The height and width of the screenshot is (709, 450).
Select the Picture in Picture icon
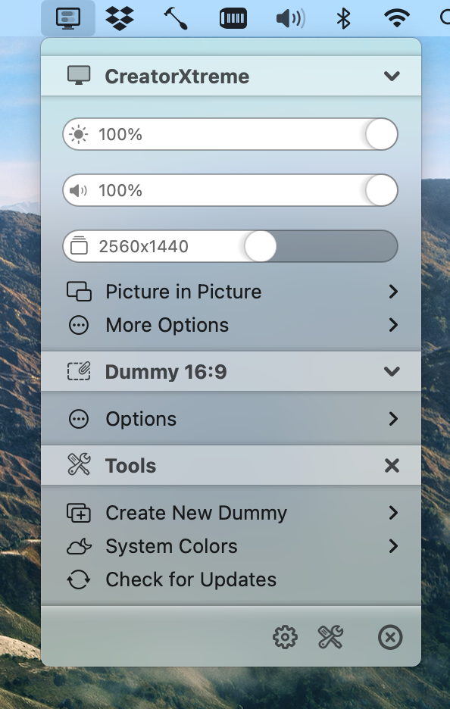click(x=78, y=292)
